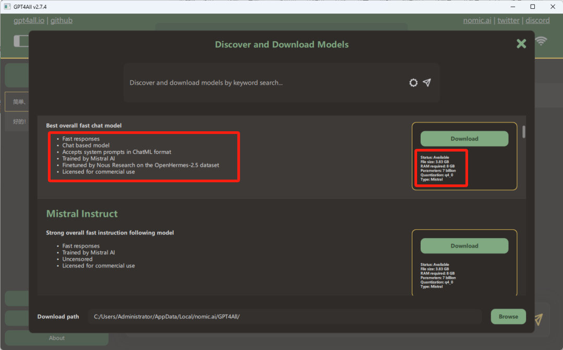Click the Mistral Instruct heading
Screen dimensions: 563x350
[82, 214]
